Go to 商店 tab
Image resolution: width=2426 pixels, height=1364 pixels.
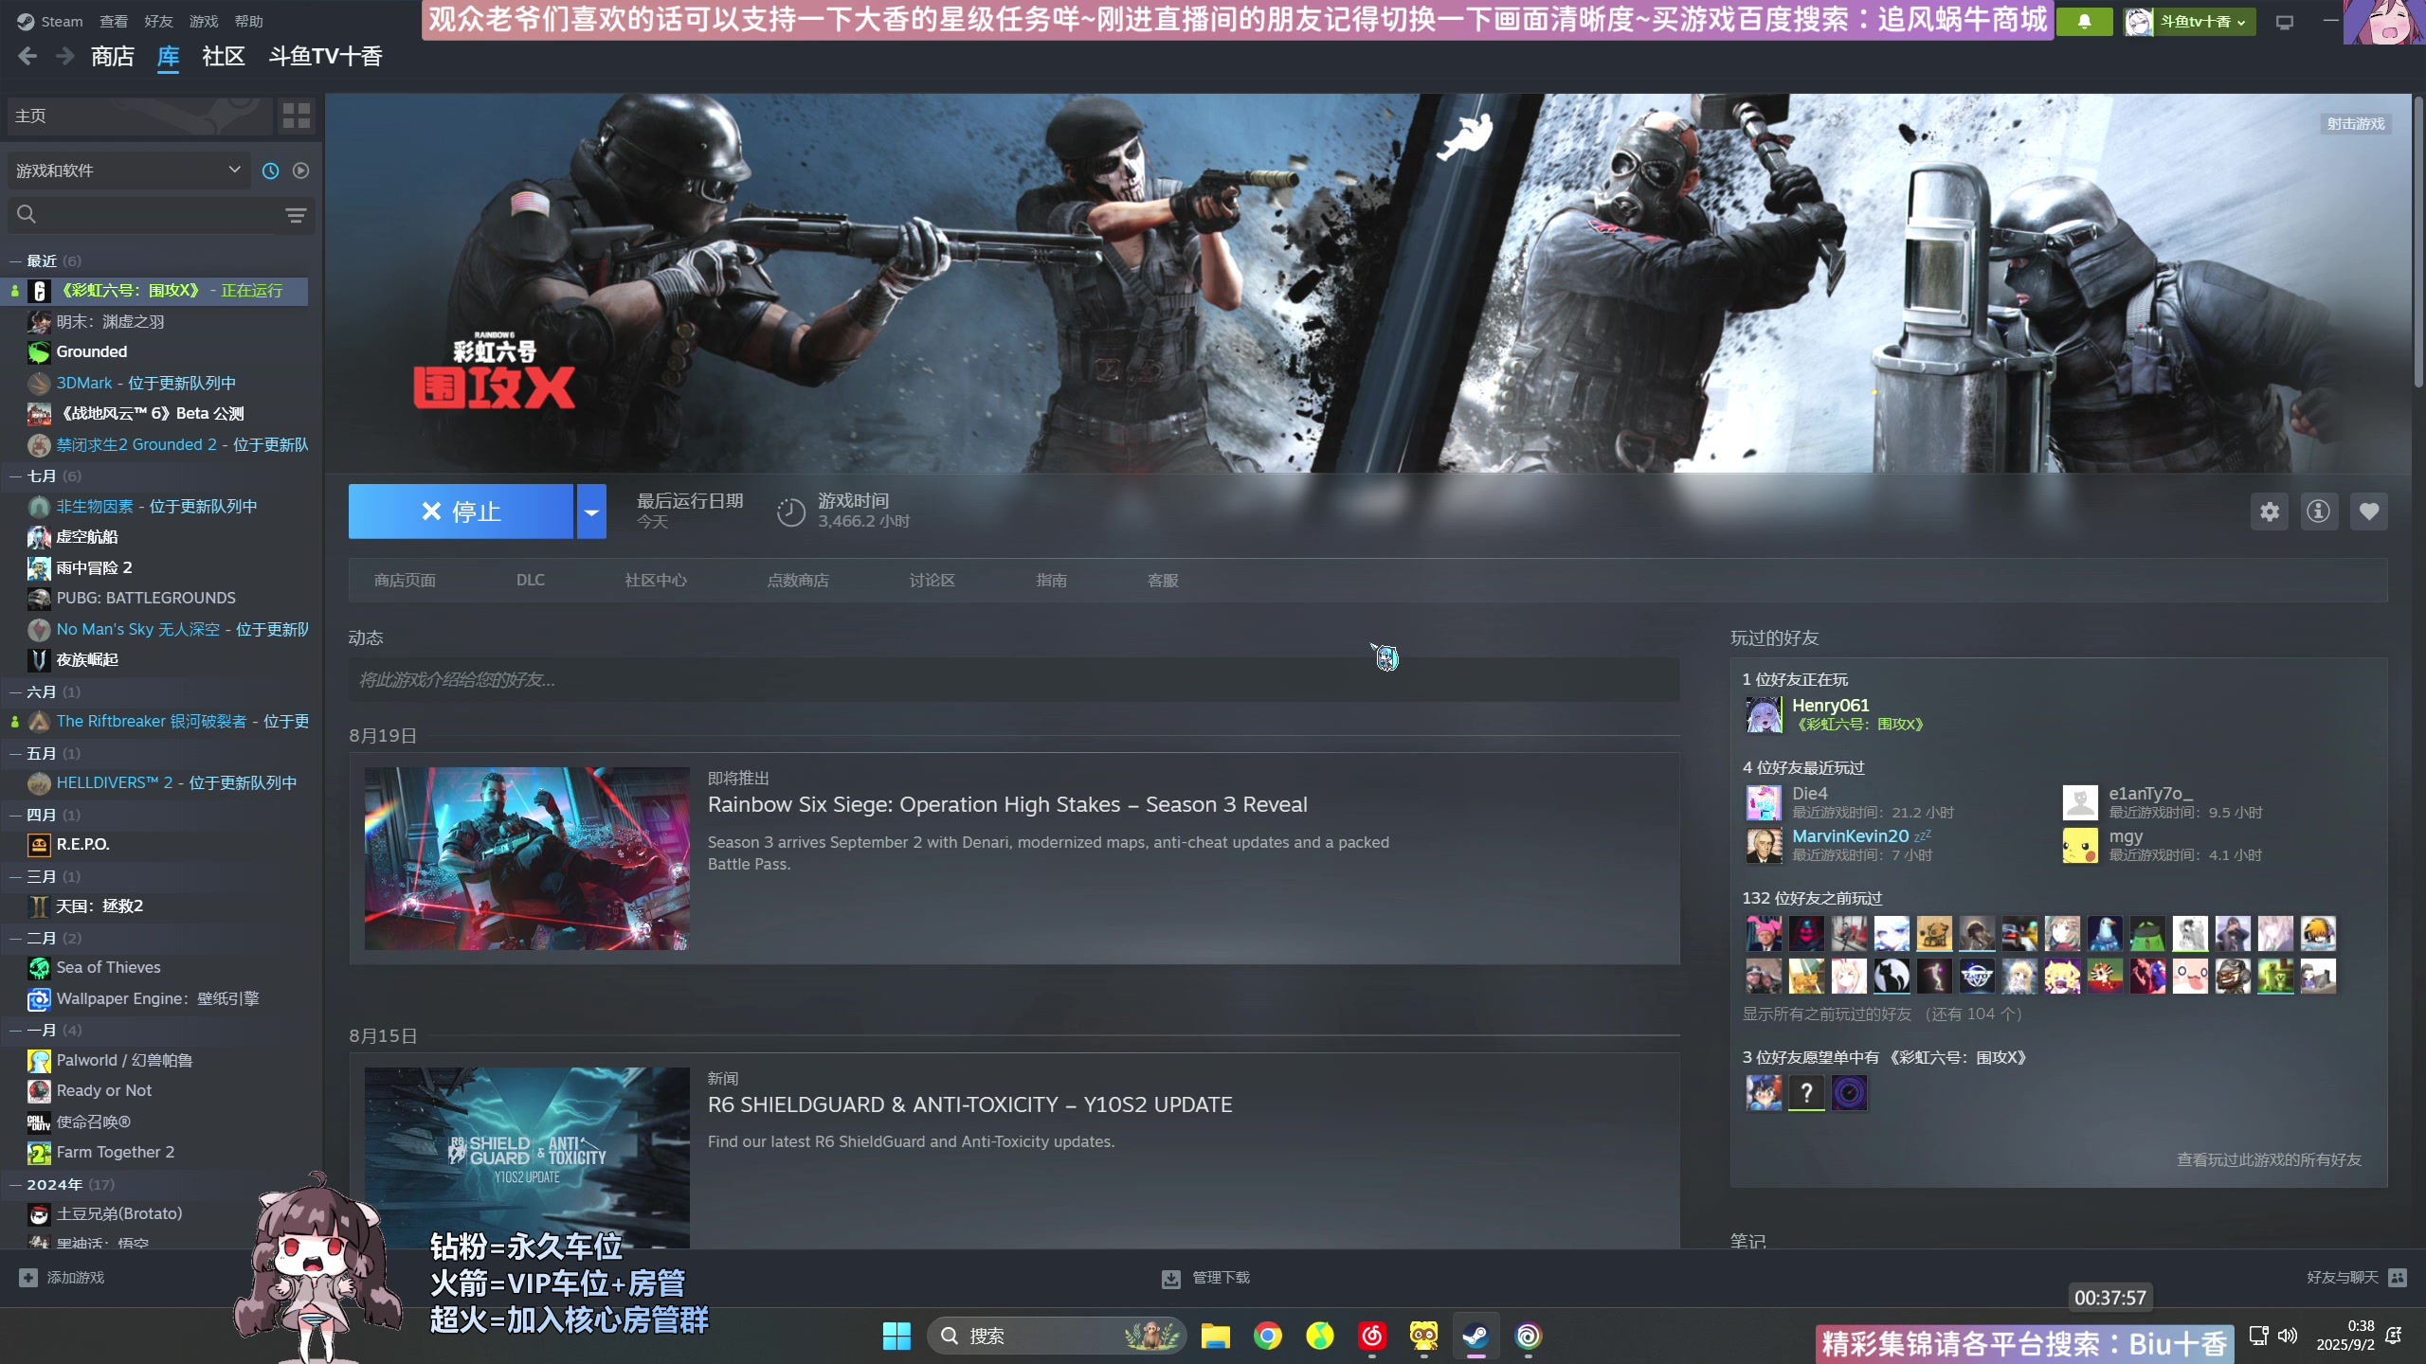click(x=112, y=57)
